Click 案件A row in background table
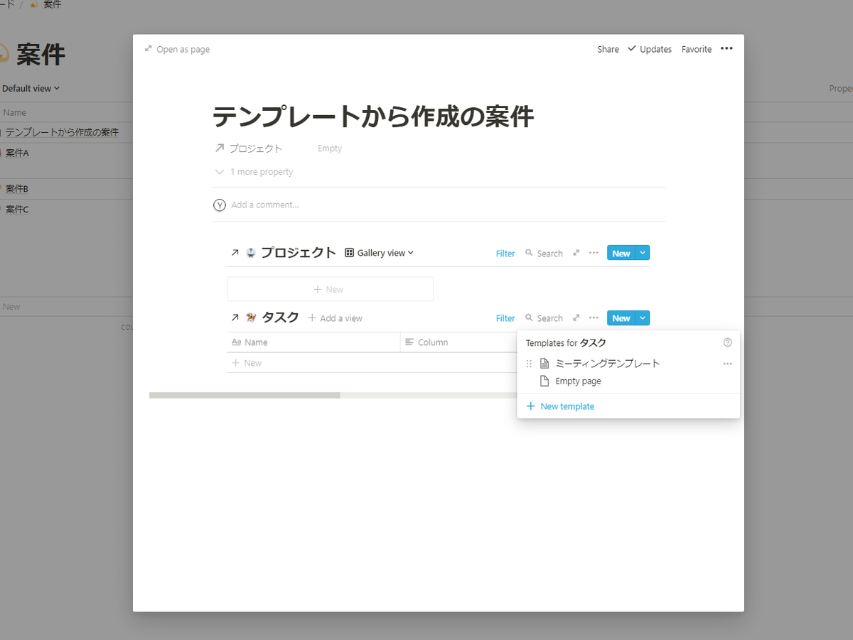853x640 pixels. click(x=17, y=153)
